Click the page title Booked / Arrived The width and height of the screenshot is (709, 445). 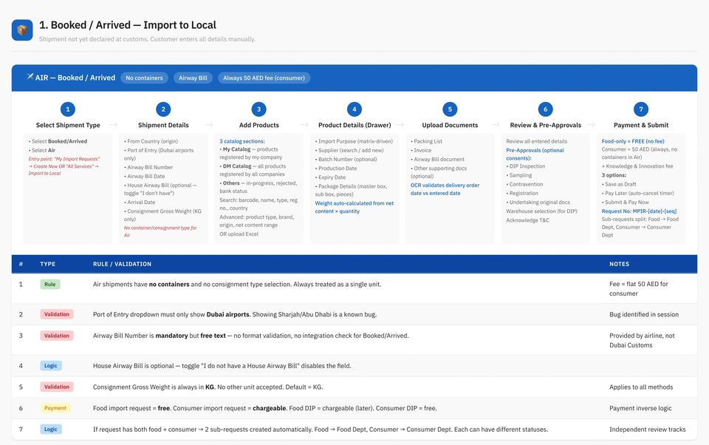[x=128, y=25]
